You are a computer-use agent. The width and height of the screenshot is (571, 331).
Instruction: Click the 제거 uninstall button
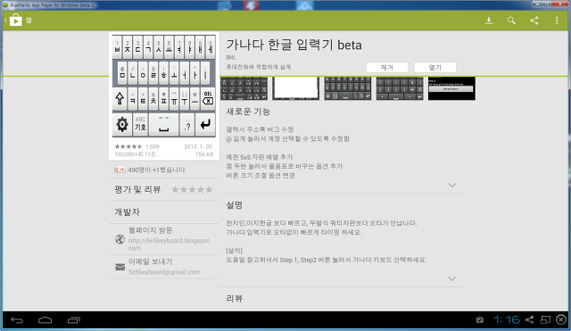[x=386, y=68]
